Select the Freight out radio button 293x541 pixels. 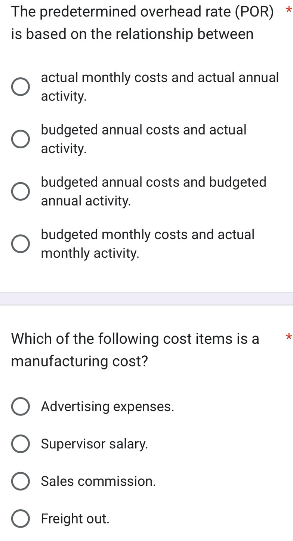[x=20, y=519]
